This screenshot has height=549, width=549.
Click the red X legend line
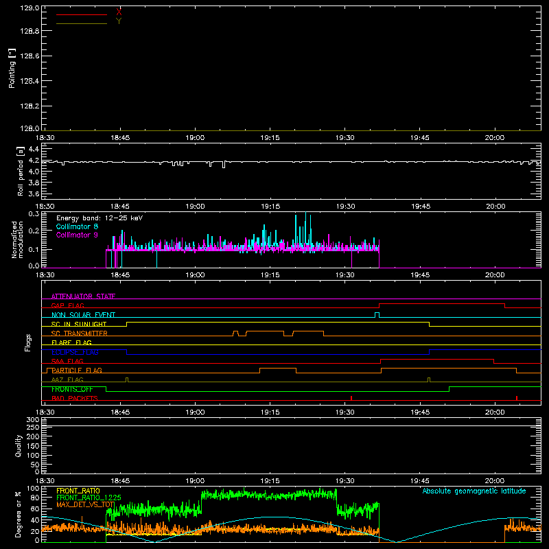click(x=82, y=14)
